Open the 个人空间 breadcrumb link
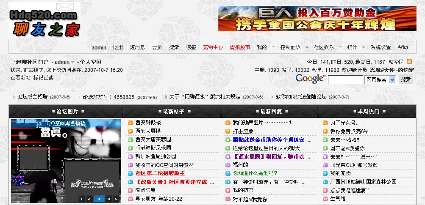Viewport: 425px width, 205px height. pos(91,62)
